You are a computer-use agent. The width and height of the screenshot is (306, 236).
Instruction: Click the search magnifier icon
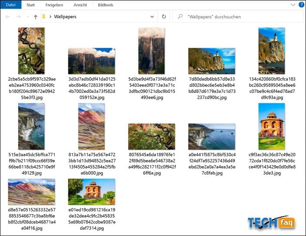tap(180, 17)
